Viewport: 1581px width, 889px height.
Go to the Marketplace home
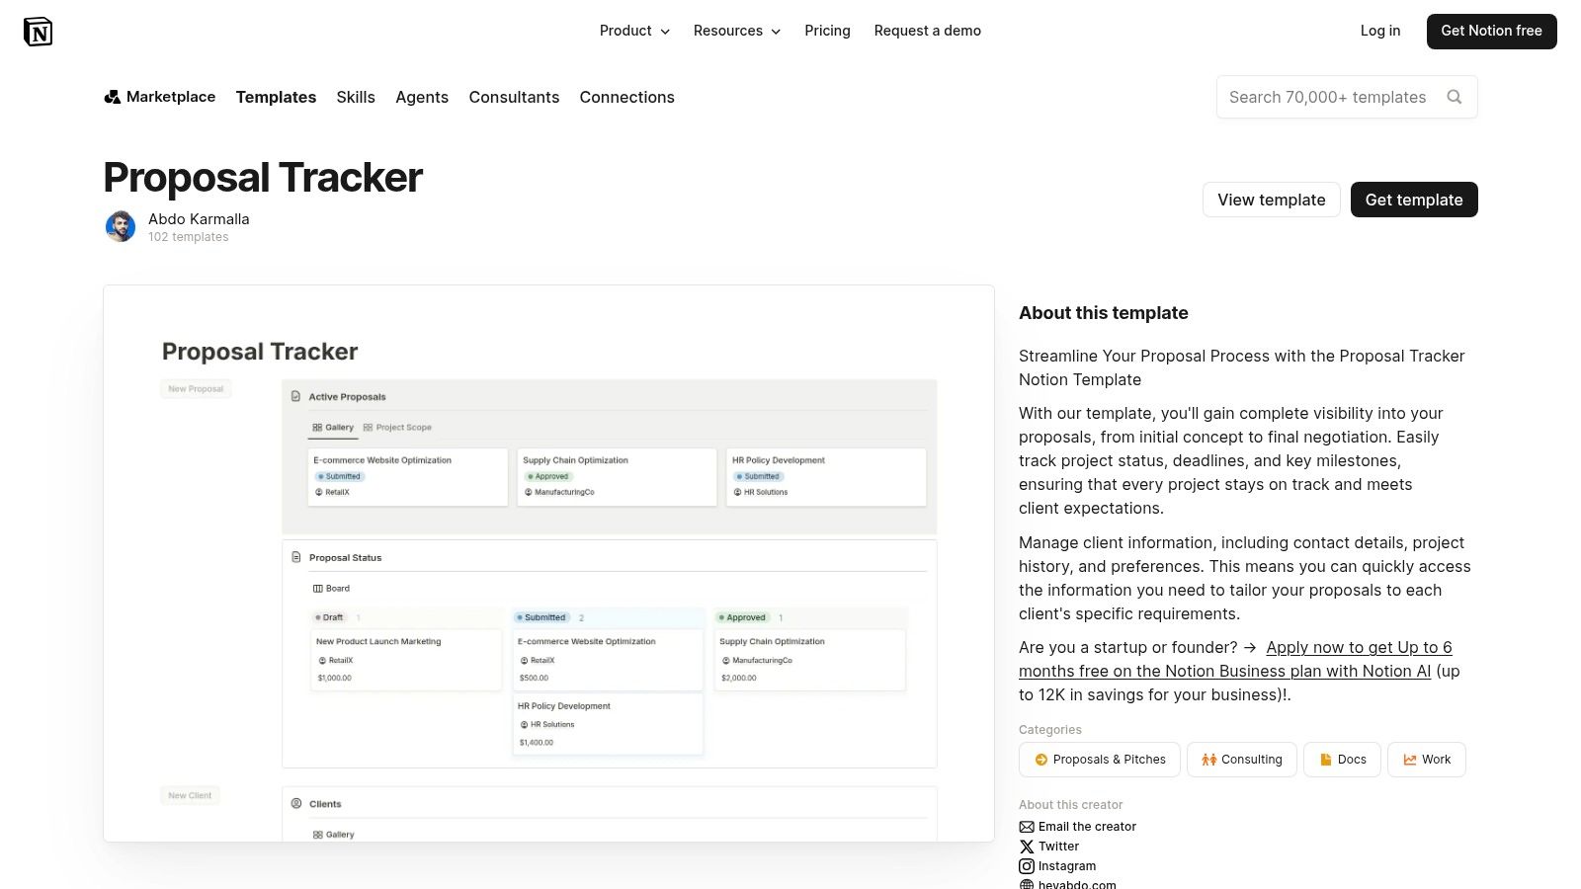tap(159, 97)
